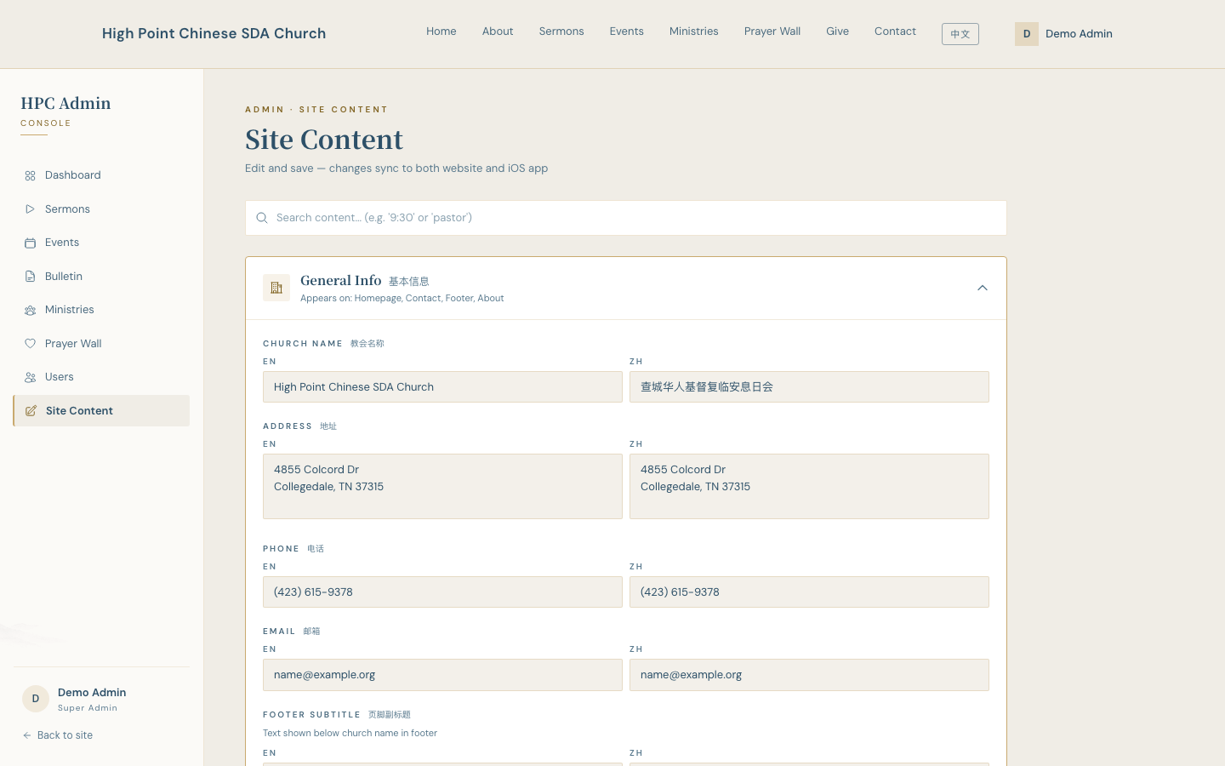Go to Sermons in the top navigation
This screenshot has width=1225, height=766.
[x=561, y=31]
